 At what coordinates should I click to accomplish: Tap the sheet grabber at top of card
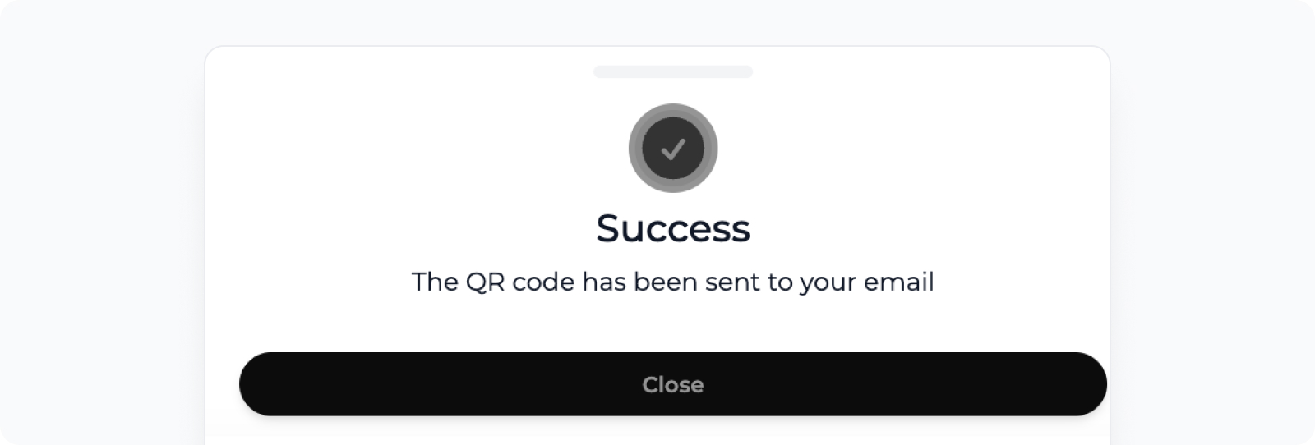(x=673, y=72)
